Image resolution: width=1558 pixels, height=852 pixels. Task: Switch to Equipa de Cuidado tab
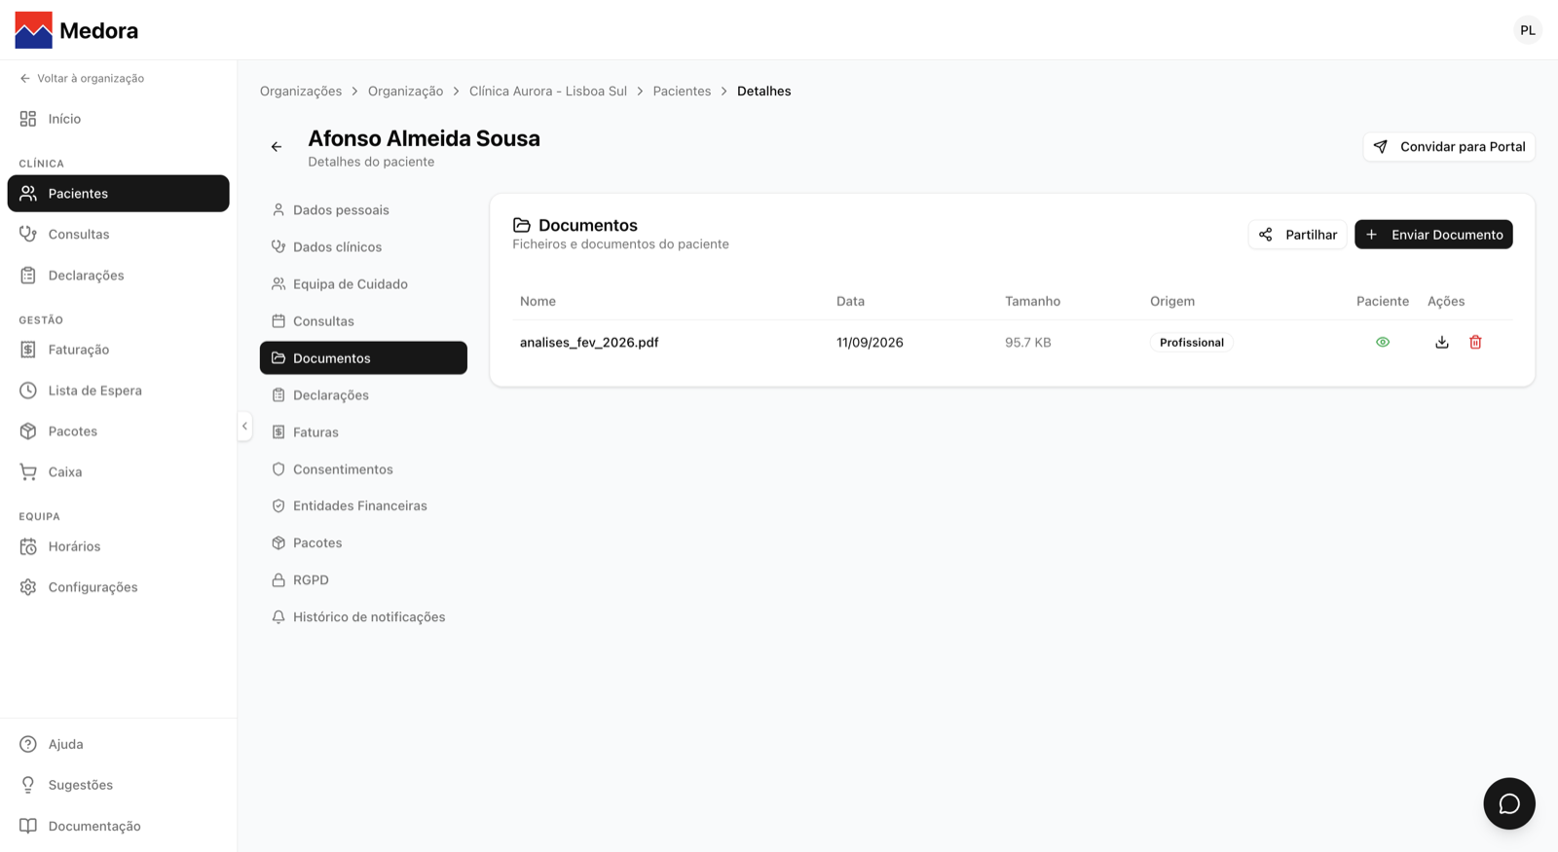tap(363, 284)
